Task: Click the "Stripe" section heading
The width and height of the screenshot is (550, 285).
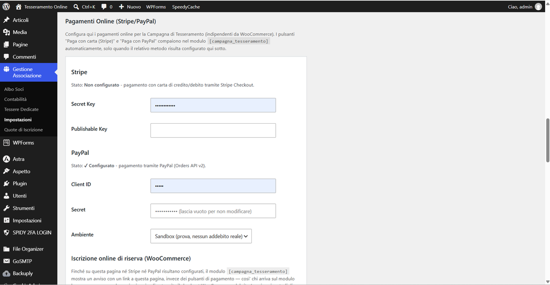Action: coord(79,72)
